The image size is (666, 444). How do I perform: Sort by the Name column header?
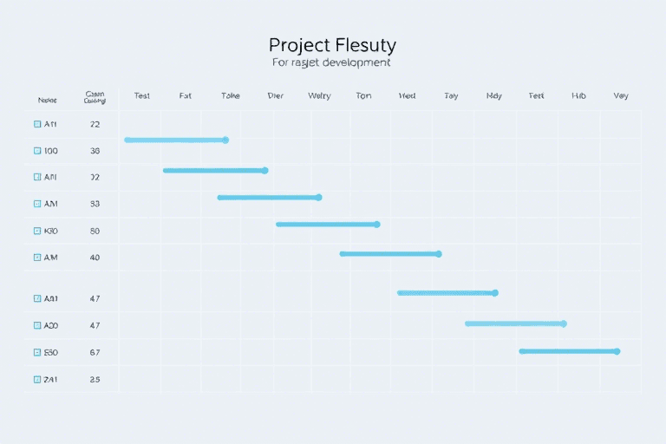pyautogui.click(x=46, y=100)
